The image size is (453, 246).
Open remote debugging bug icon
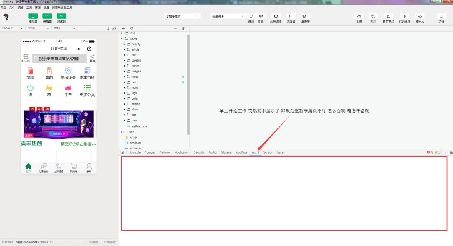tap(276, 16)
